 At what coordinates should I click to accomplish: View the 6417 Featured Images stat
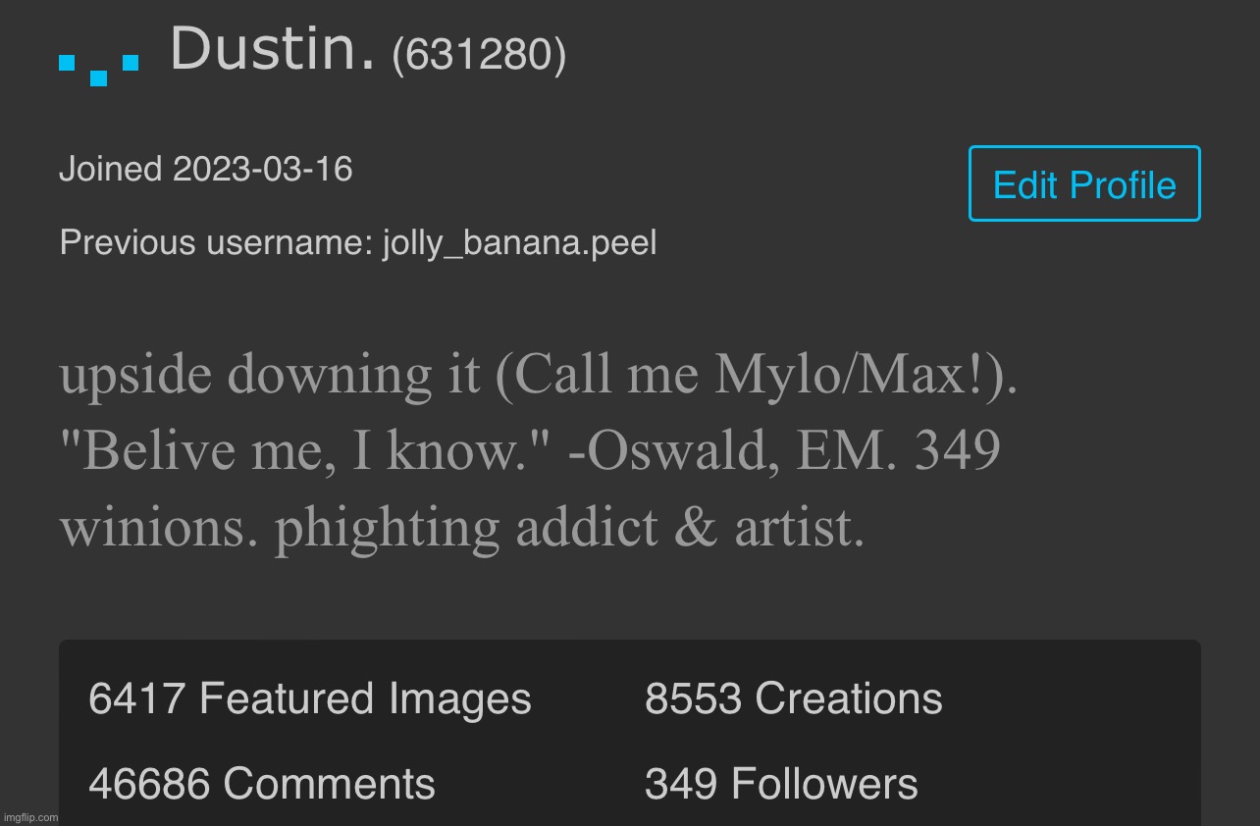309,698
